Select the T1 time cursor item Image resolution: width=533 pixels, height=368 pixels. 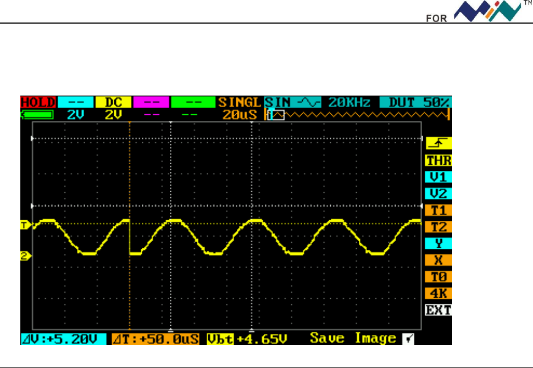pos(438,210)
